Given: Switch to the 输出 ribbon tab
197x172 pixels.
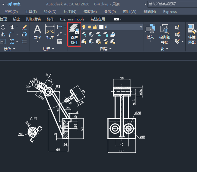Looking at the screenshot, I should [x=17, y=19].
